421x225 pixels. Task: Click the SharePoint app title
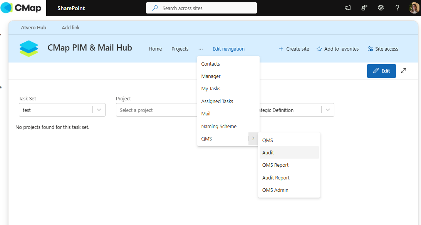tap(71, 8)
